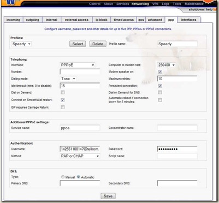This screenshot has height=203, width=219.
Task: Click the Delete profile button
Action: pyautogui.click(x=98, y=44)
